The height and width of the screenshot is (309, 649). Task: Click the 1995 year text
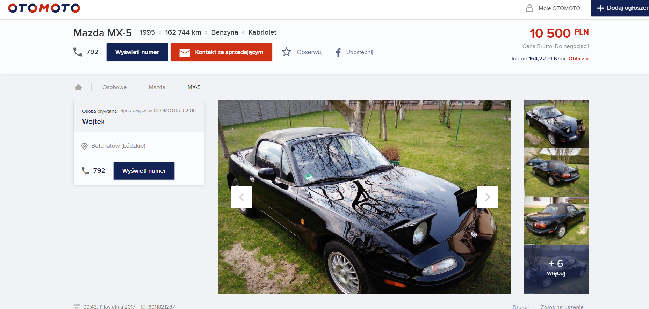pyautogui.click(x=147, y=32)
